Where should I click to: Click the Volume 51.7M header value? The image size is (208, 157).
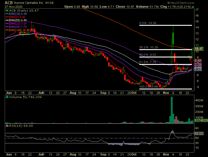click(x=147, y=7)
